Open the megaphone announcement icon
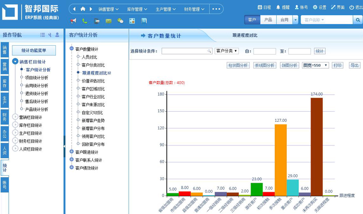This screenshot has width=363, height=214. point(73,21)
